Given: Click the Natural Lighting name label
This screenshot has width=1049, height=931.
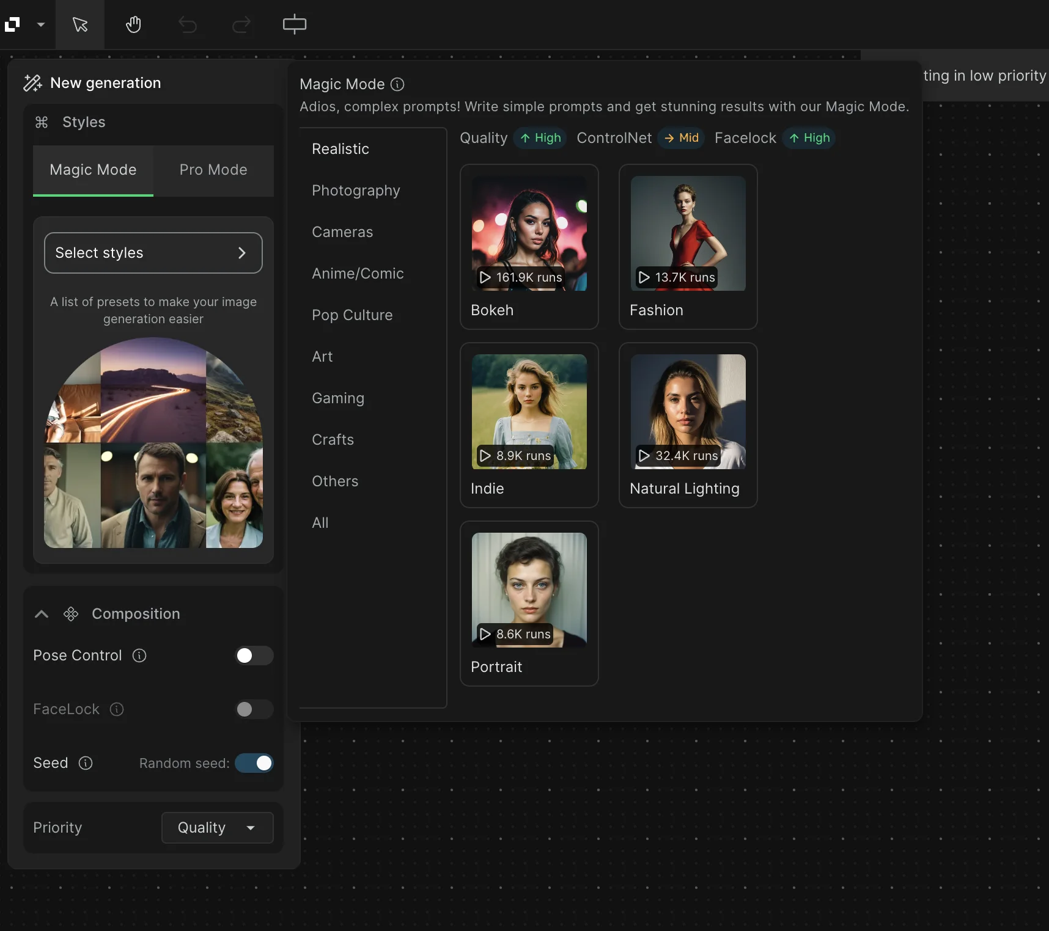Looking at the screenshot, I should 685,489.
